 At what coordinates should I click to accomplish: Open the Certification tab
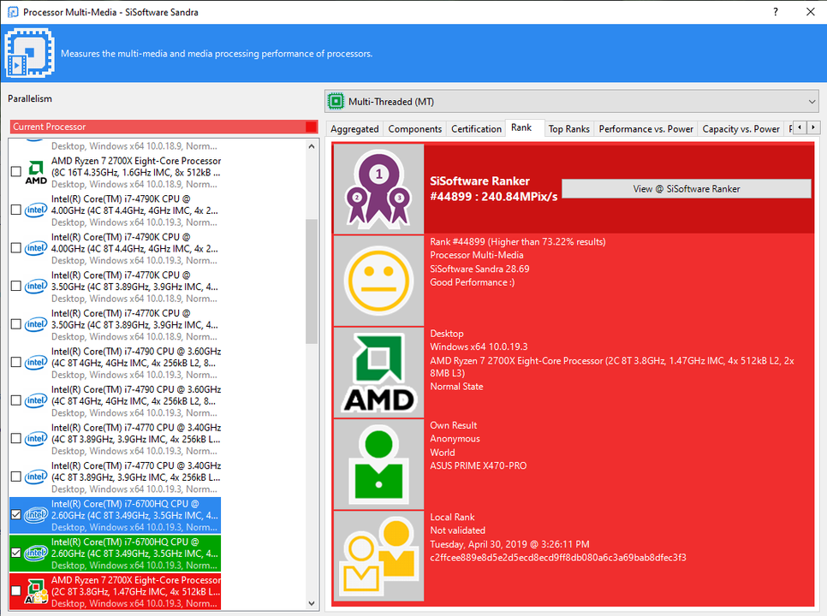point(476,129)
